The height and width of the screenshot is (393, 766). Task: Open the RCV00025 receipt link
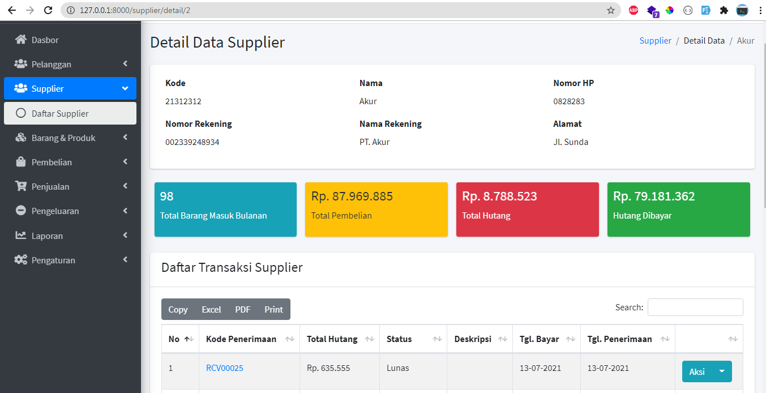[x=225, y=368]
